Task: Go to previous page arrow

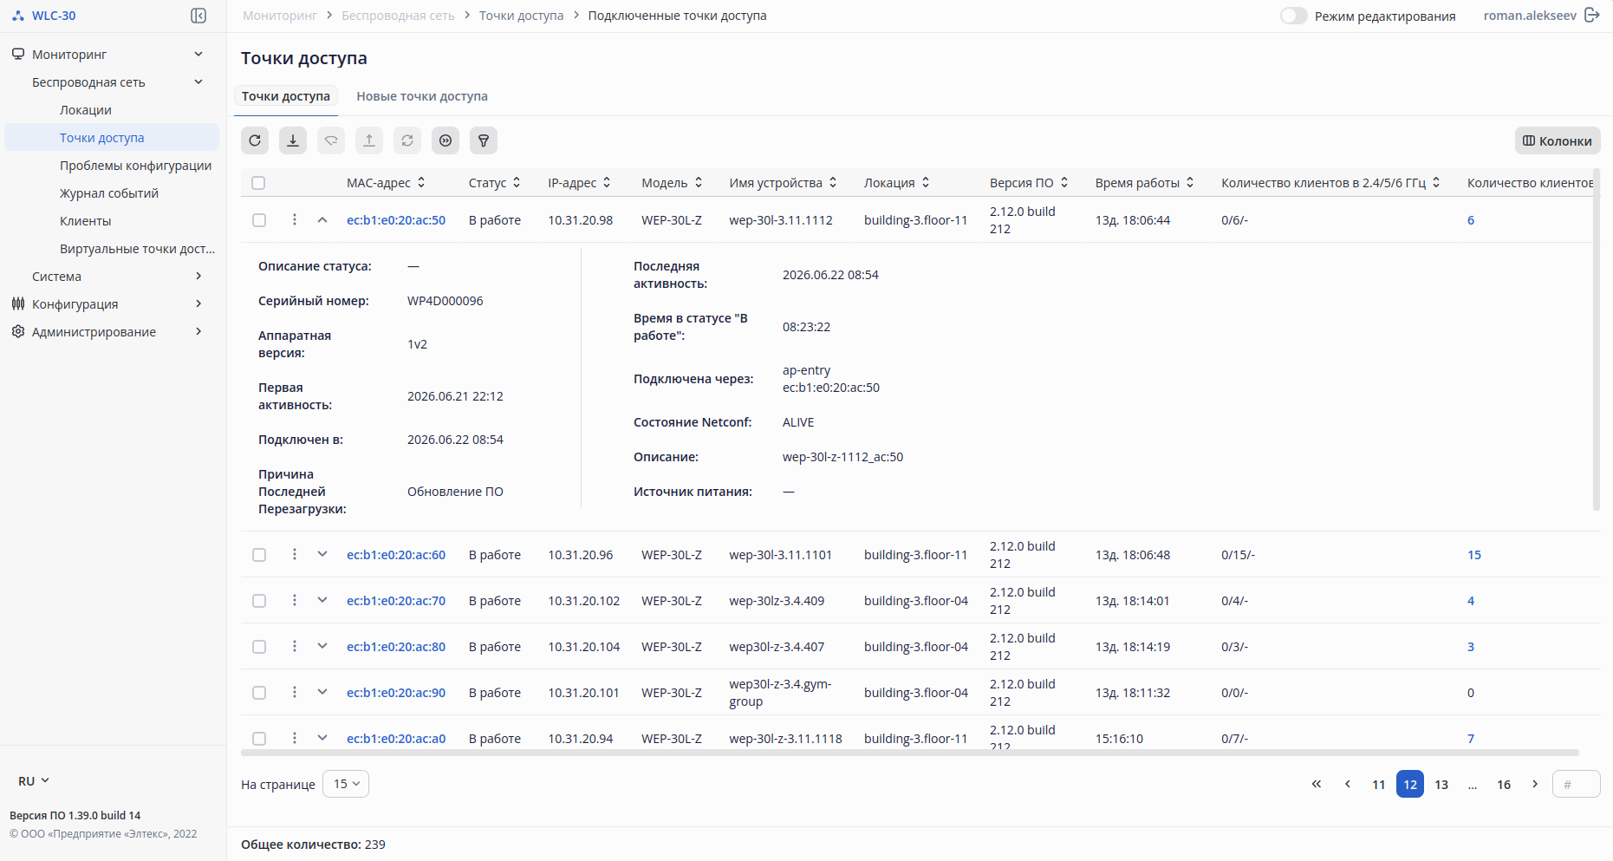Action: click(x=1348, y=784)
